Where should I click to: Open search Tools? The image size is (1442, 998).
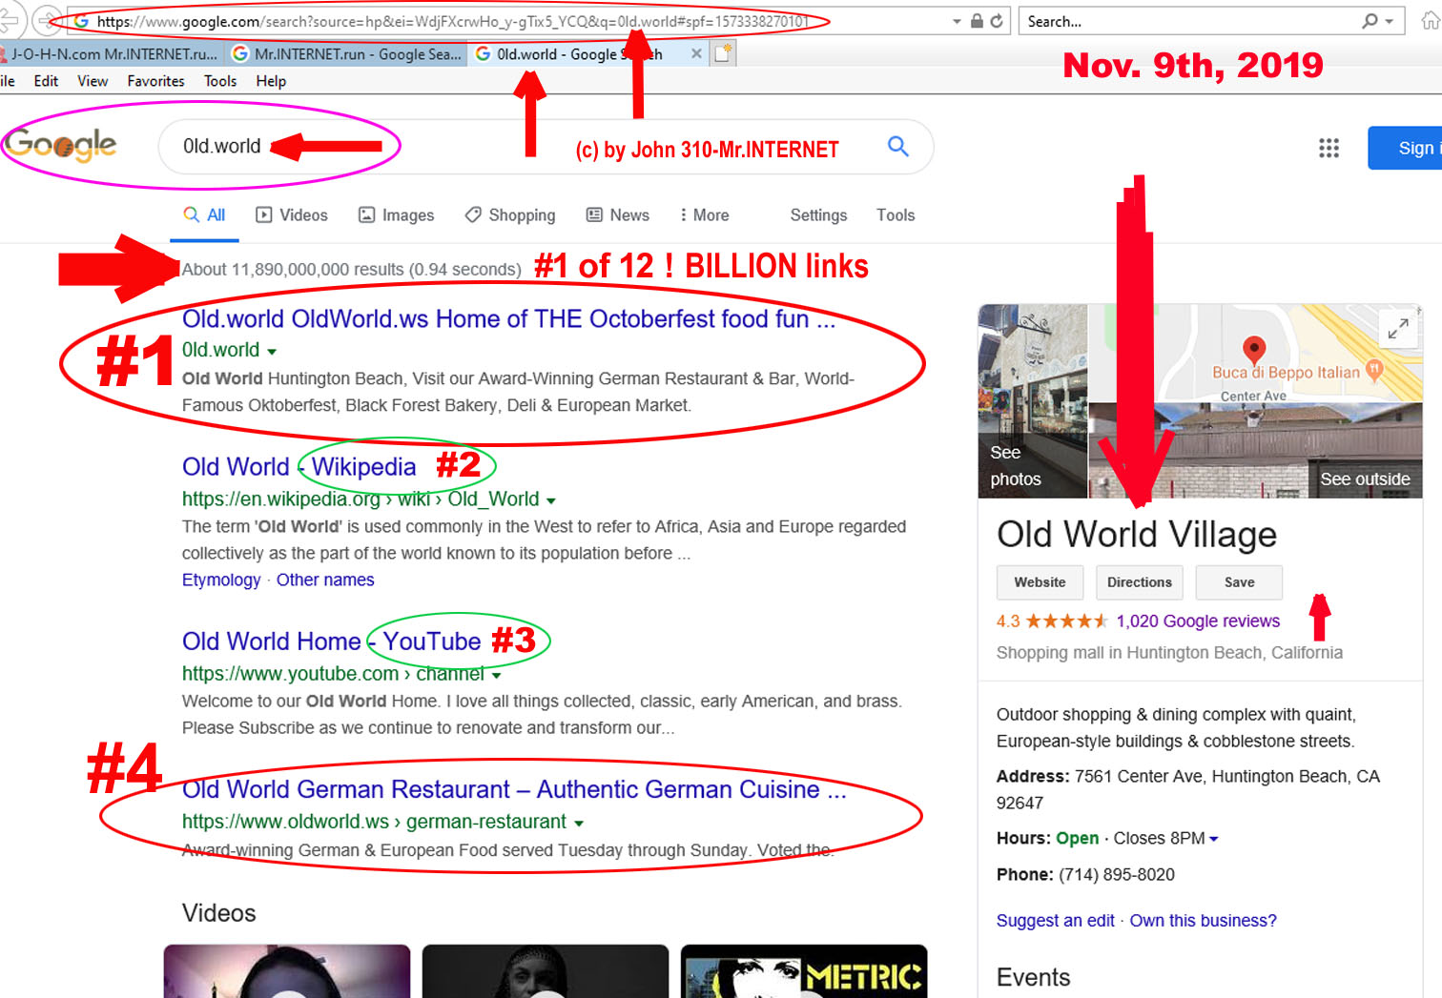(896, 215)
